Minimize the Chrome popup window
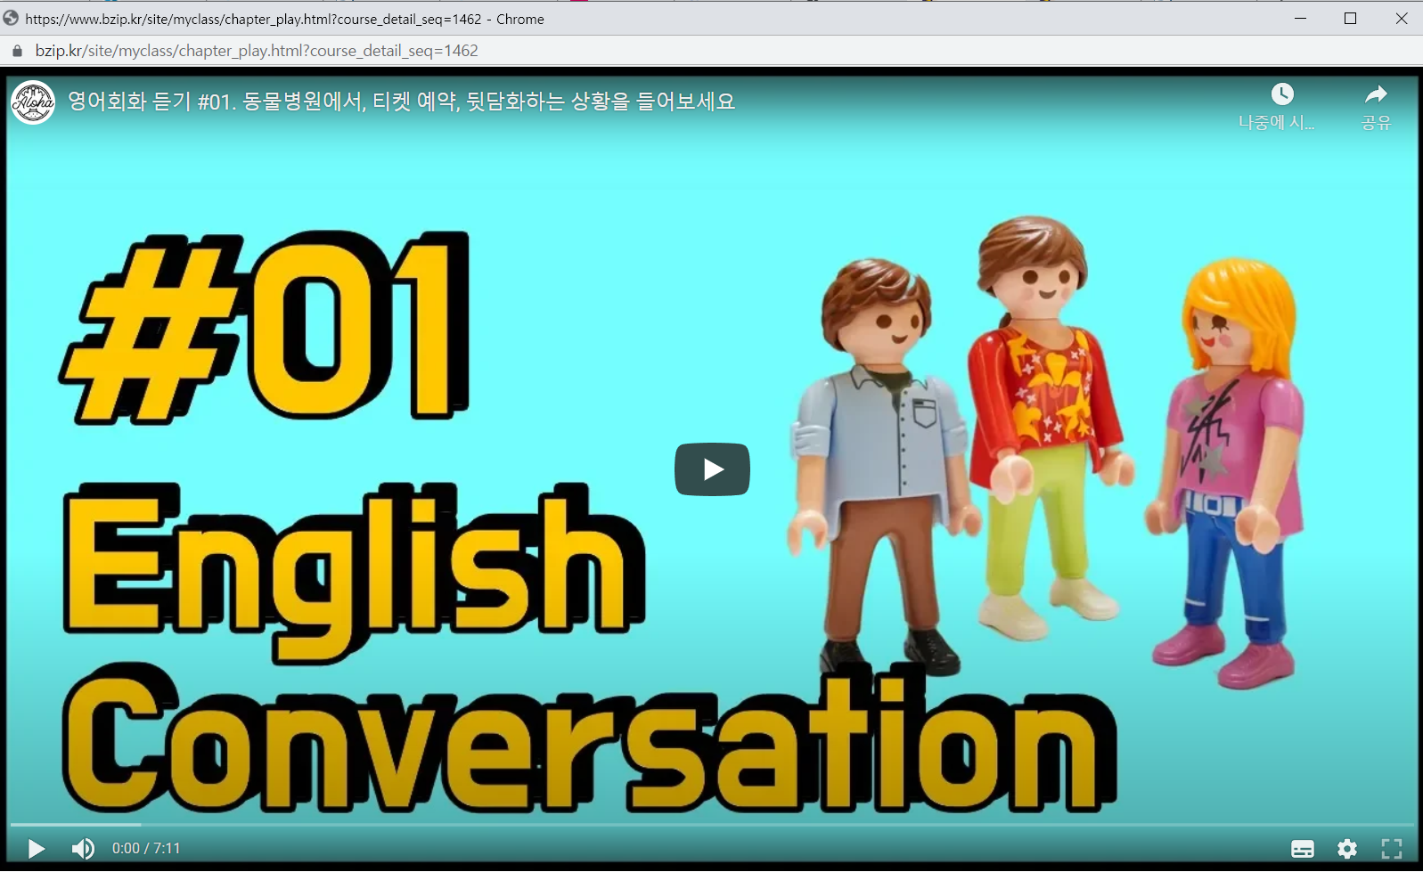The image size is (1423, 872). 1300,18
